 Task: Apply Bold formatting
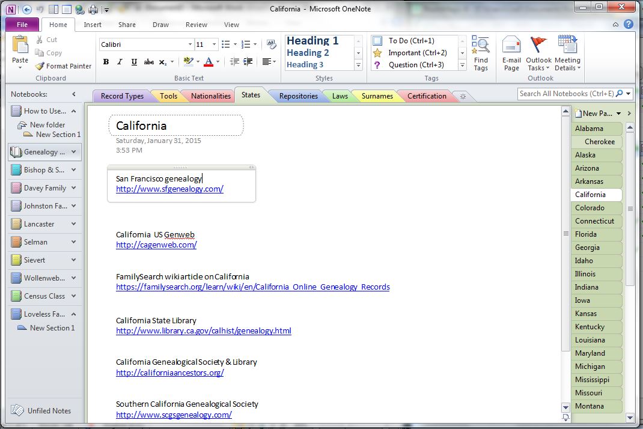click(106, 62)
